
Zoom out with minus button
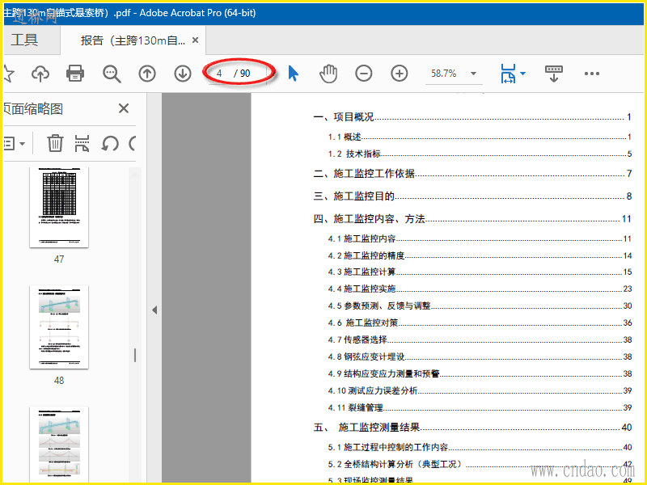[x=363, y=74]
